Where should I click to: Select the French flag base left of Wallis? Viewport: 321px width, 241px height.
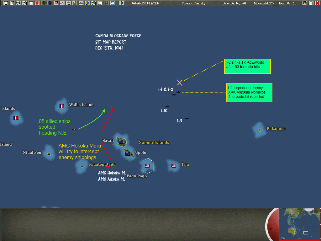click(16, 118)
